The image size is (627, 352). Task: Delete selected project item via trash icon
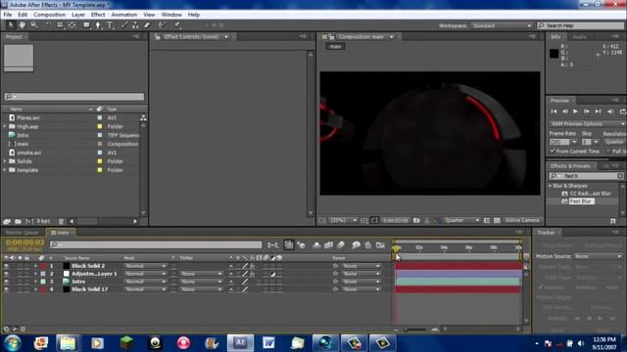pyautogui.click(x=61, y=221)
